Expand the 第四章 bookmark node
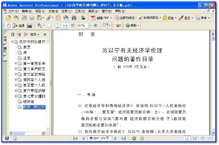This screenshot has width=219, height=145. (16, 80)
